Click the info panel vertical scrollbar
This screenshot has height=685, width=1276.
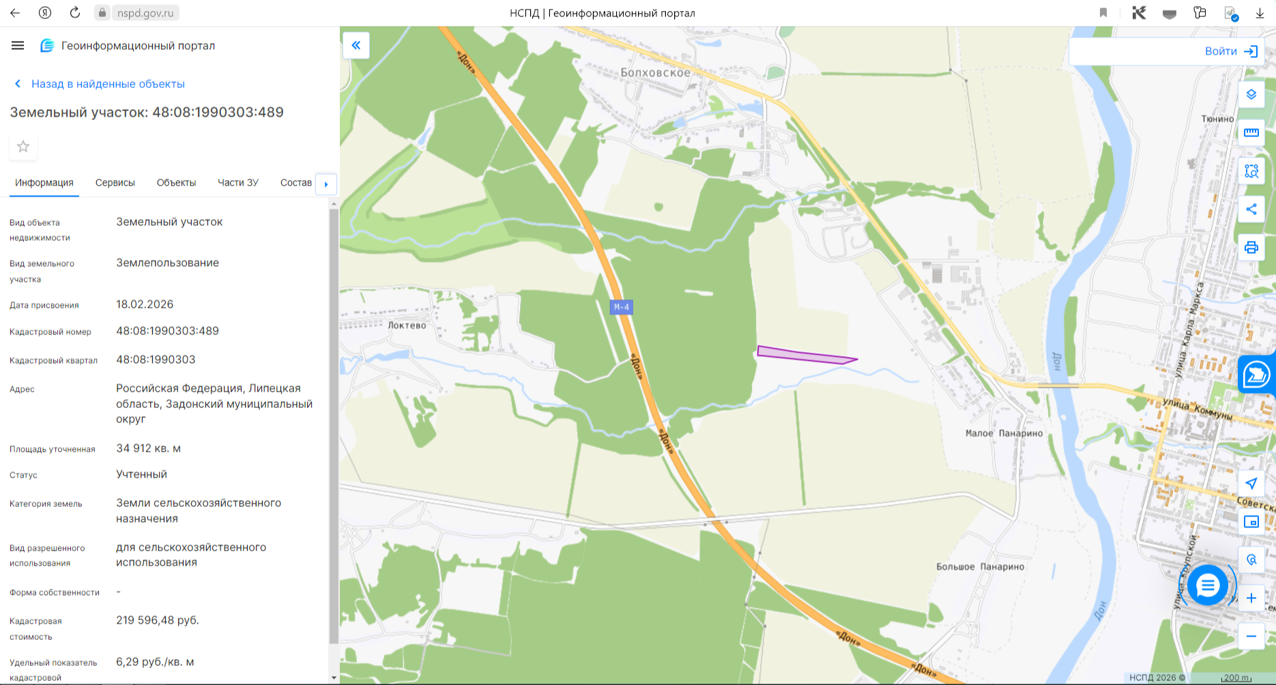[x=334, y=426]
